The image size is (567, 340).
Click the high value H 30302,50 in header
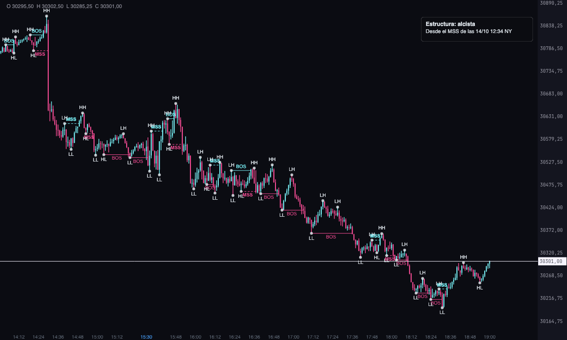point(50,6)
